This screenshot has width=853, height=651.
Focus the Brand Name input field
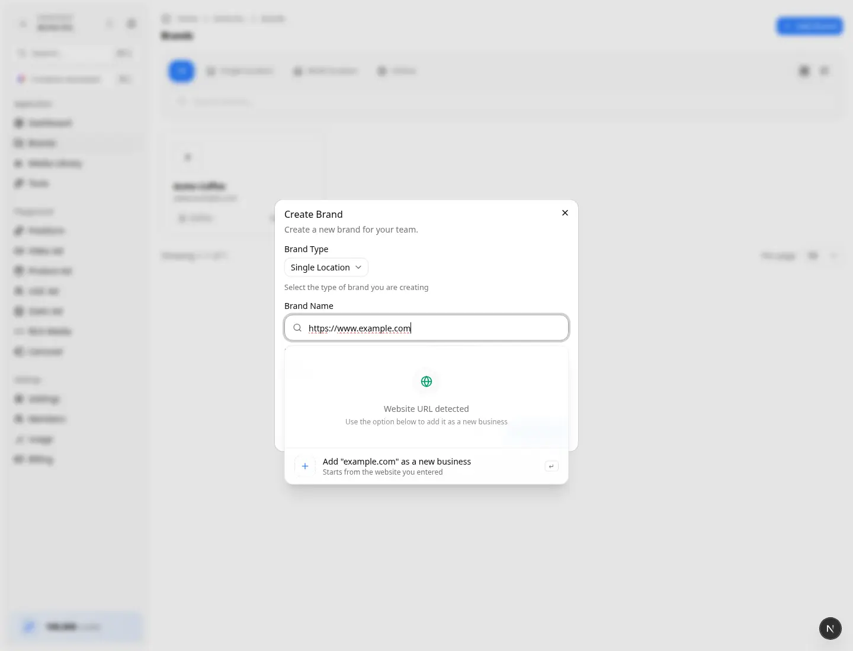click(426, 328)
